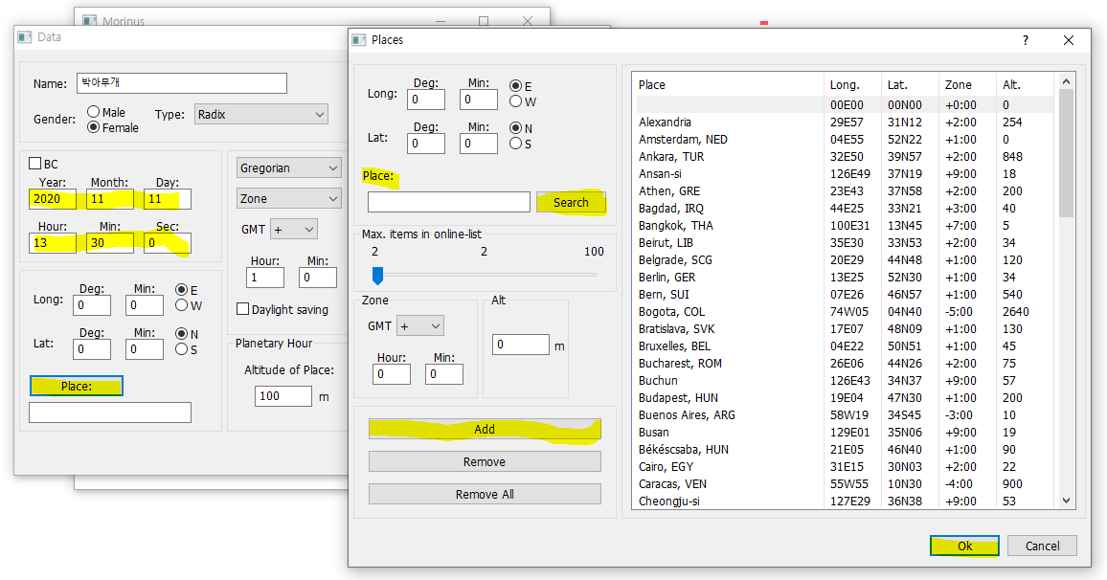The height and width of the screenshot is (580, 1107).
Task: Select W longitude in Places dialog
Action: tap(516, 101)
